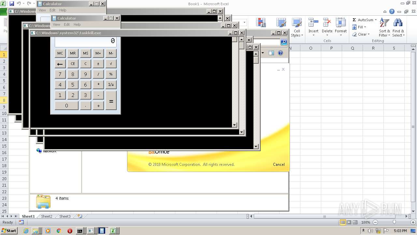Open Google Chrome from the taskbar

(x=59, y=231)
